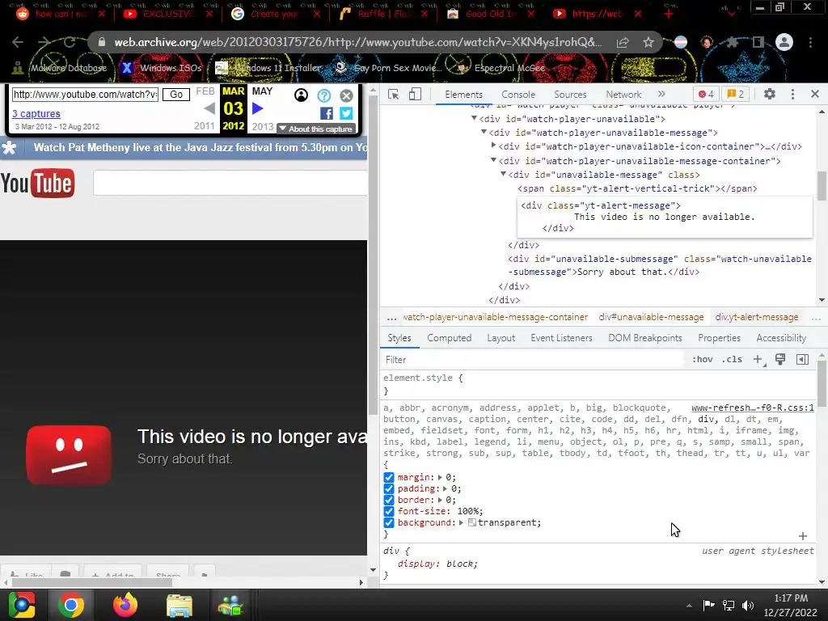Uncheck the border property checkbox

389,500
